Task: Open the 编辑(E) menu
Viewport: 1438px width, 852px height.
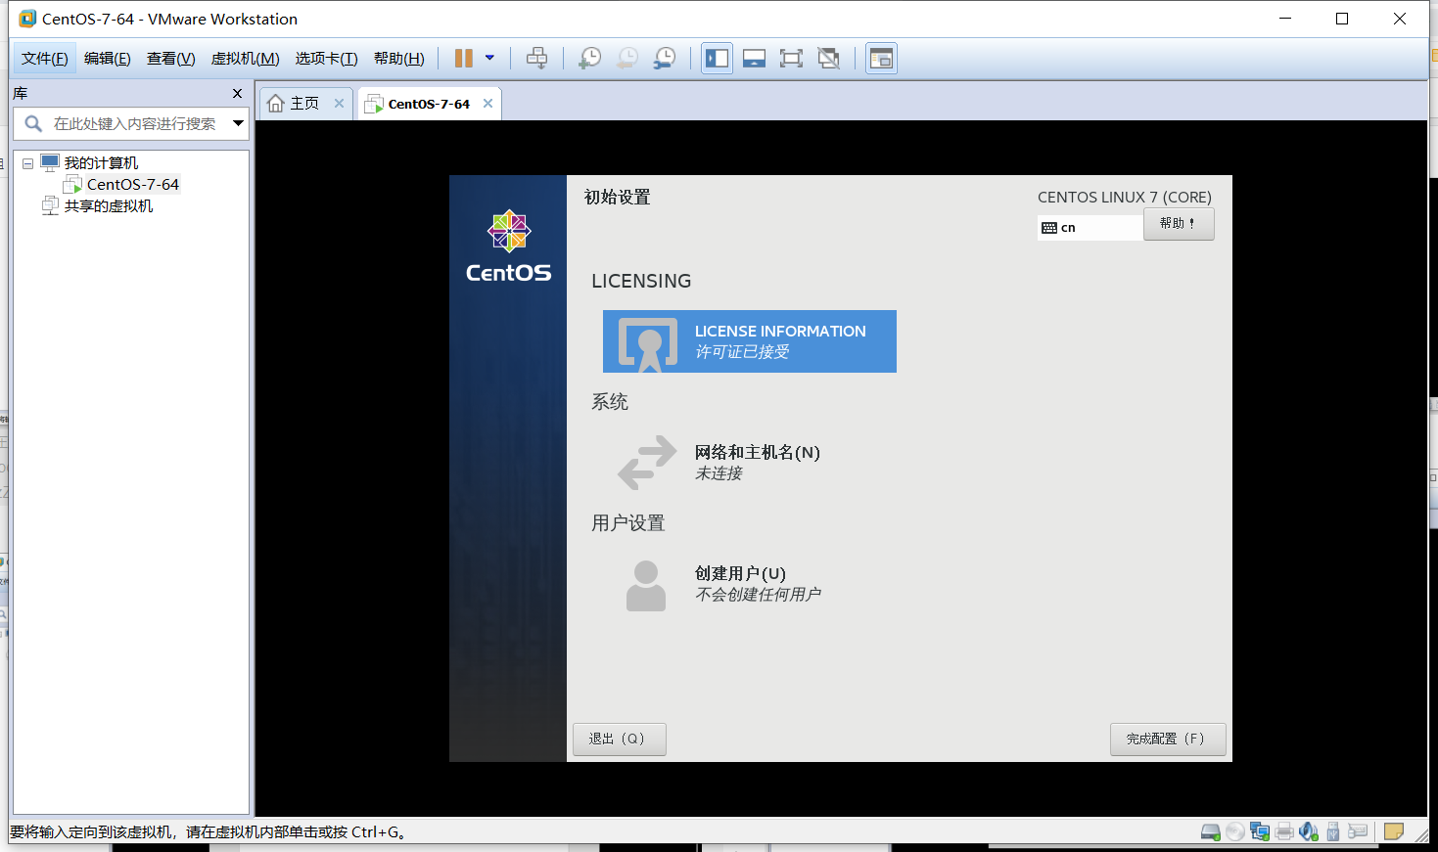Action: (x=108, y=59)
